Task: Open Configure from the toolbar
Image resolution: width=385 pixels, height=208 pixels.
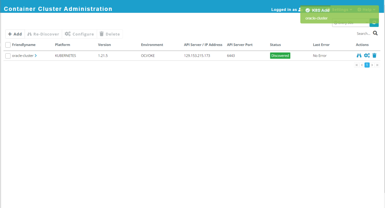Action: pyautogui.click(x=79, y=34)
